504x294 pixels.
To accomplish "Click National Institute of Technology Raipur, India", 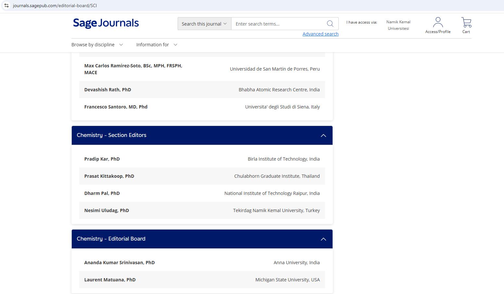I will (x=272, y=193).
